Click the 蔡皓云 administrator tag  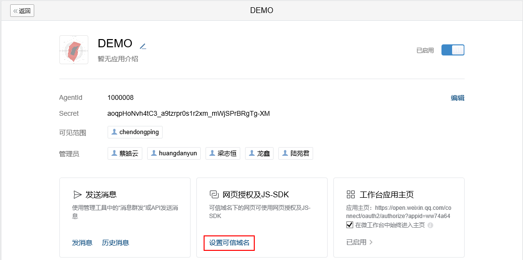[x=125, y=154]
